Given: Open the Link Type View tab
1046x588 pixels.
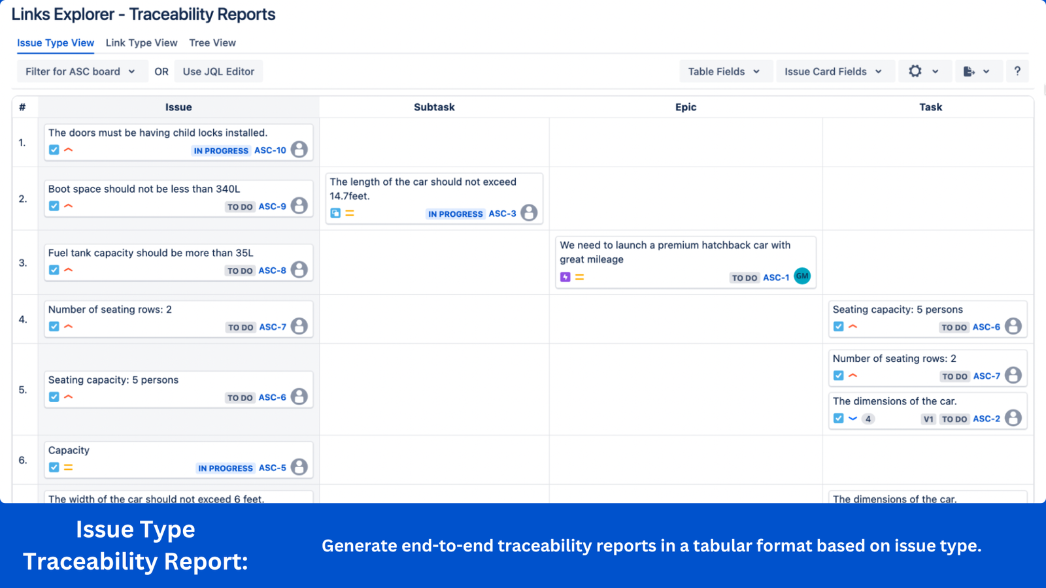Looking at the screenshot, I should [x=141, y=43].
